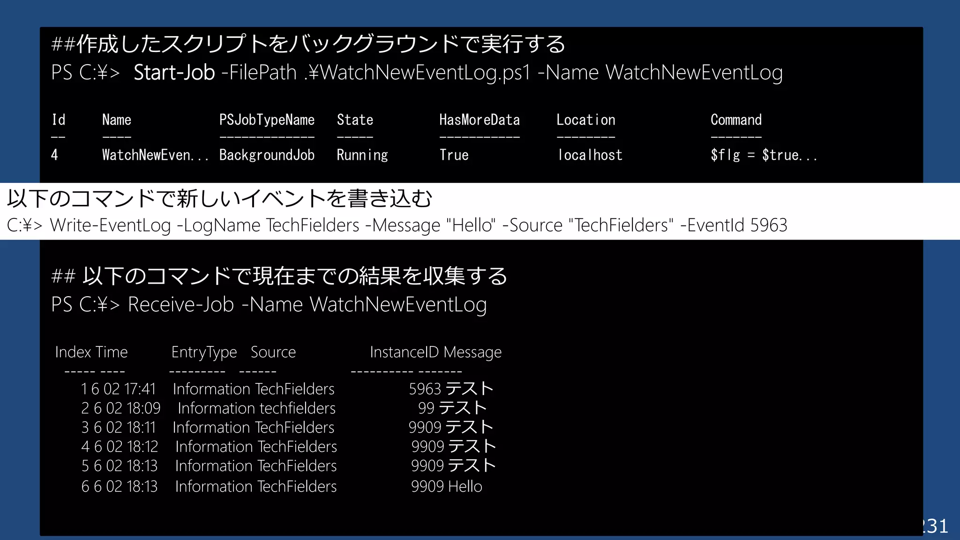
Task: Click the Location column header
Action: tap(585, 120)
